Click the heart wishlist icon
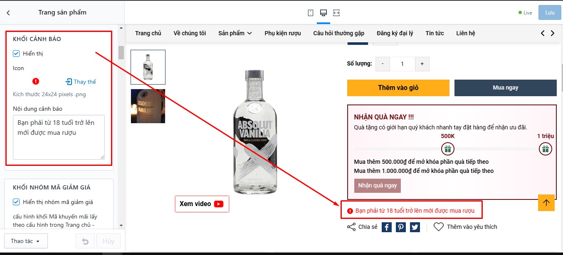 tap(439, 227)
